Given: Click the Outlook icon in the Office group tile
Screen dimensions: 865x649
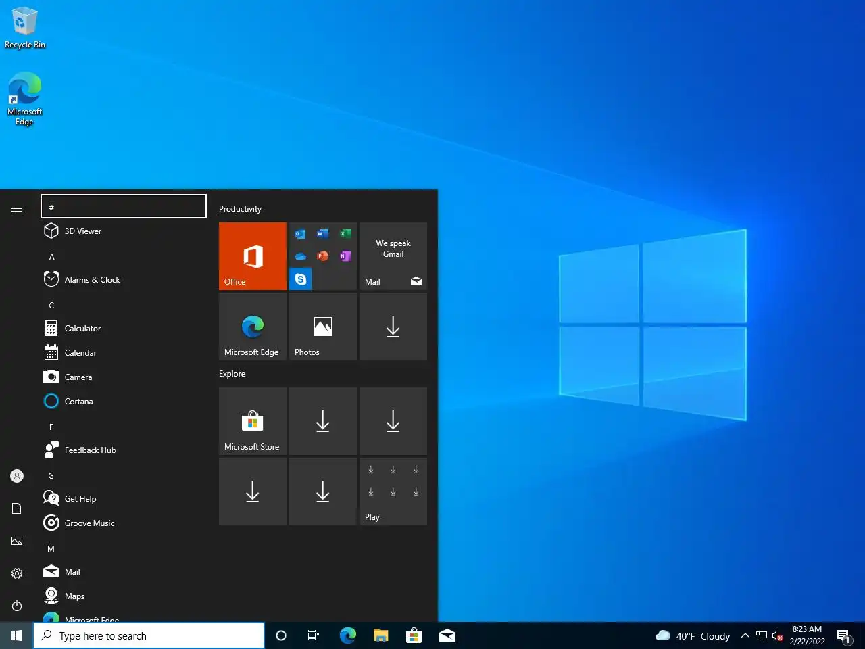Looking at the screenshot, I should coord(301,234).
